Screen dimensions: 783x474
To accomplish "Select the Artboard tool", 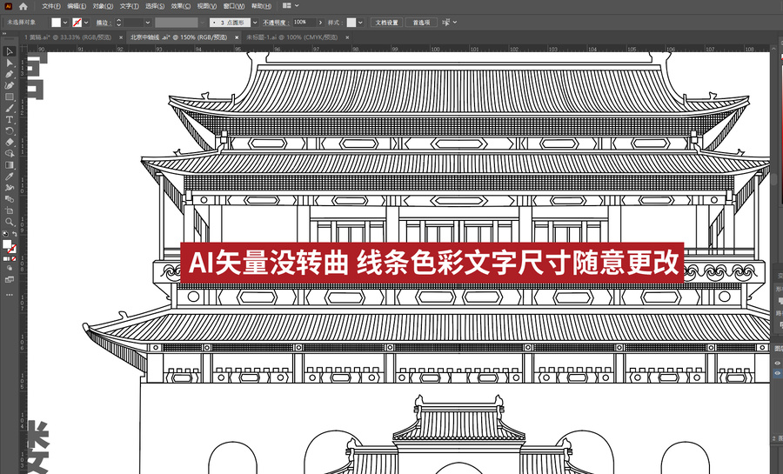I will tap(9, 210).
